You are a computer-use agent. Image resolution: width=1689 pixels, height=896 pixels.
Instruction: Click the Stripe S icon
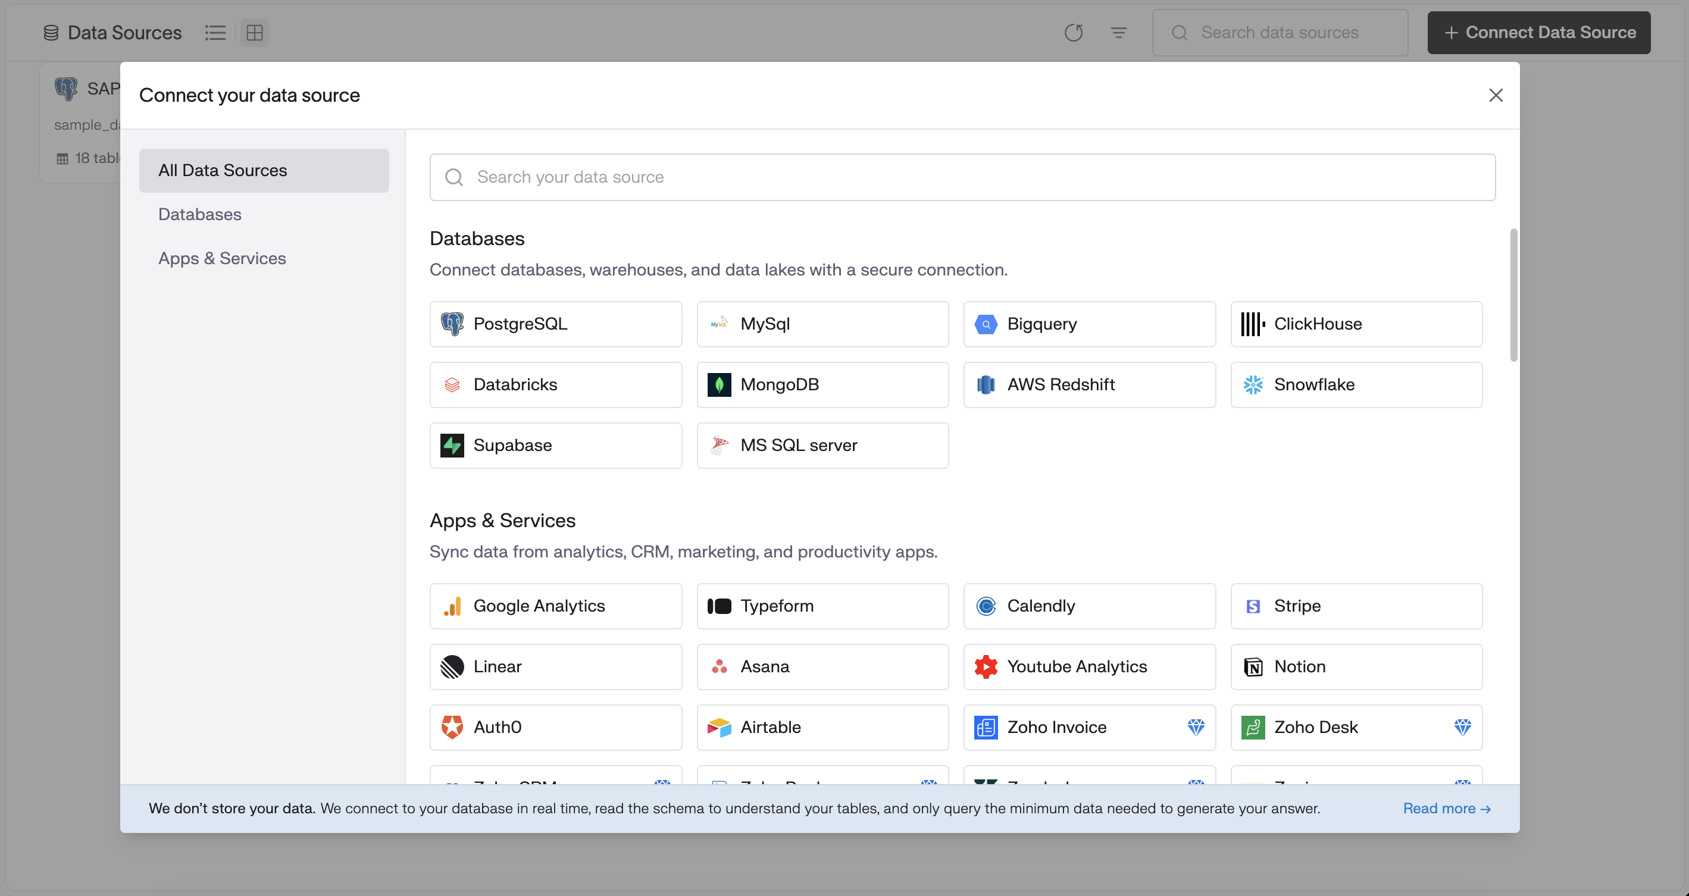pyautogui.click(x=1252, y=606)
